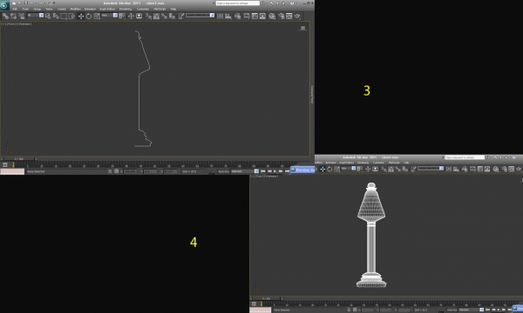Click Use Pivot Point Center in top window

(122, 16)
